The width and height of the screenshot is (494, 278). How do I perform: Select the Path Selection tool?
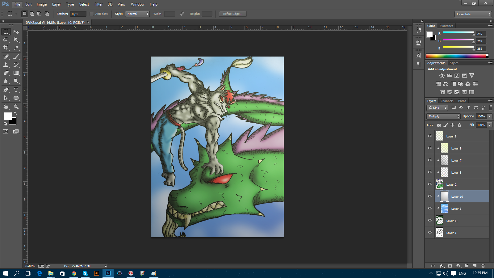pyautogui.click(x=6, y=98)
